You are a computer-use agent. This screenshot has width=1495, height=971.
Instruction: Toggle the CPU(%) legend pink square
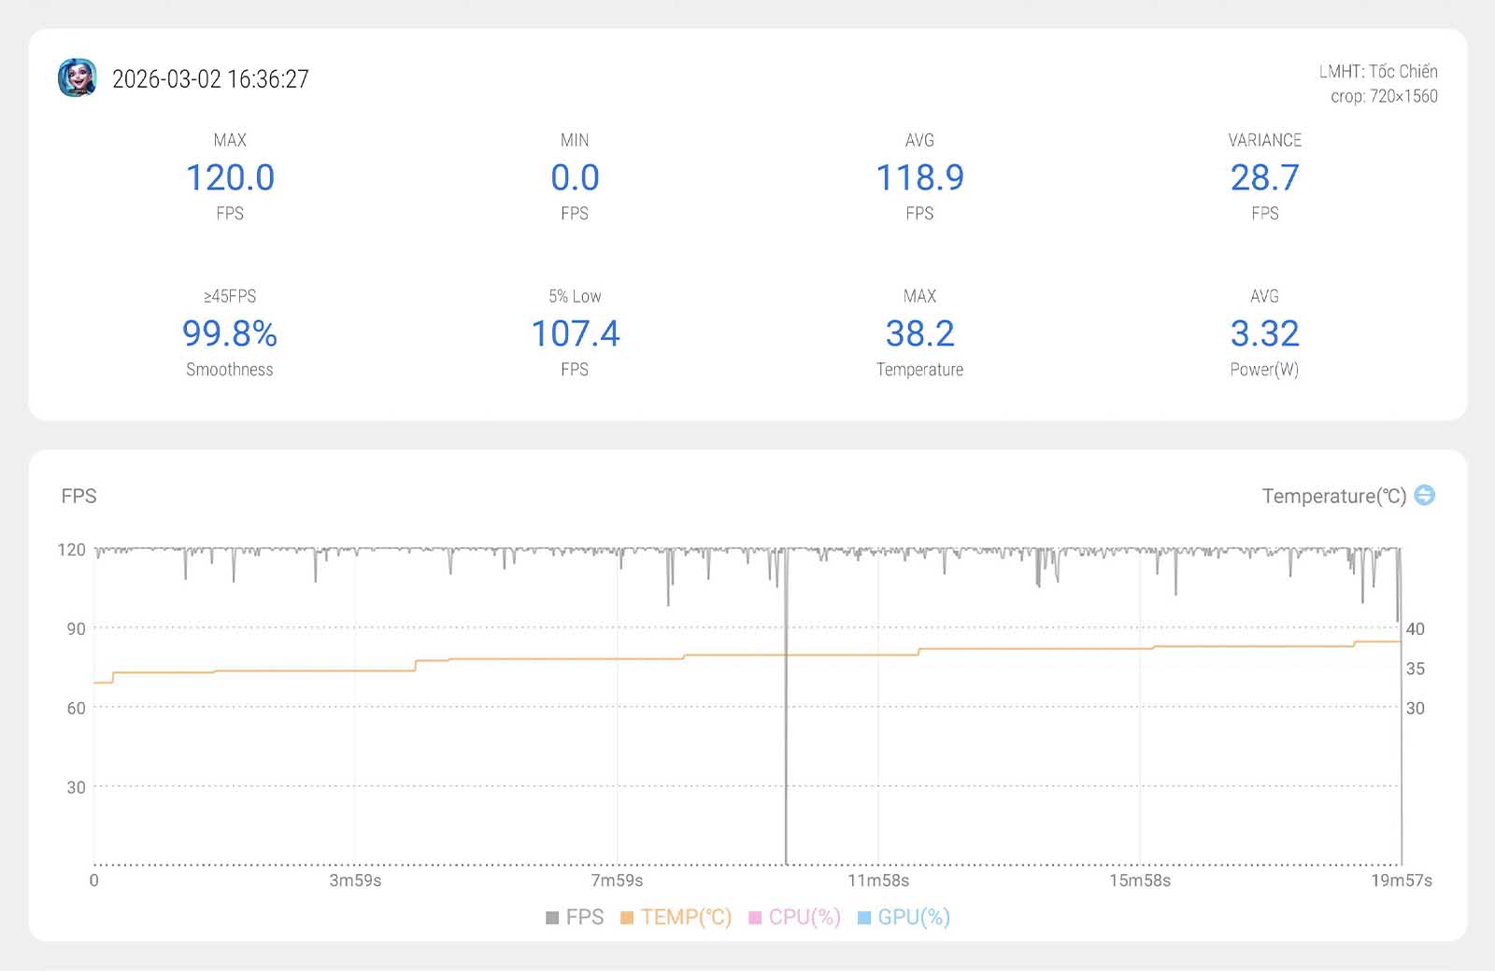(x=755, y=918)
